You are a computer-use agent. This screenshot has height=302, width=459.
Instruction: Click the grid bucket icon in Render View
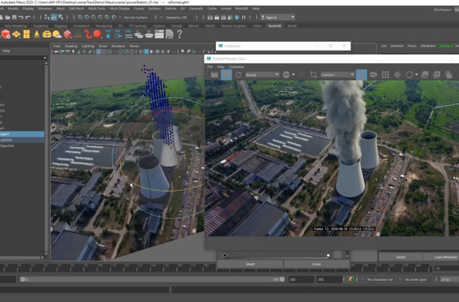(x=385, y=75)
